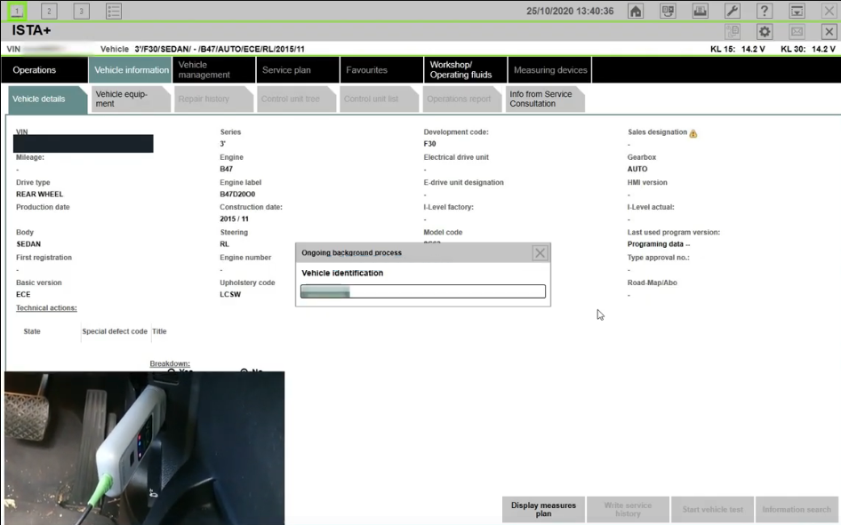841x525 pixels.
Task: Click the Drive type value REAR WHEEL
Action: [x=39, y=195]
